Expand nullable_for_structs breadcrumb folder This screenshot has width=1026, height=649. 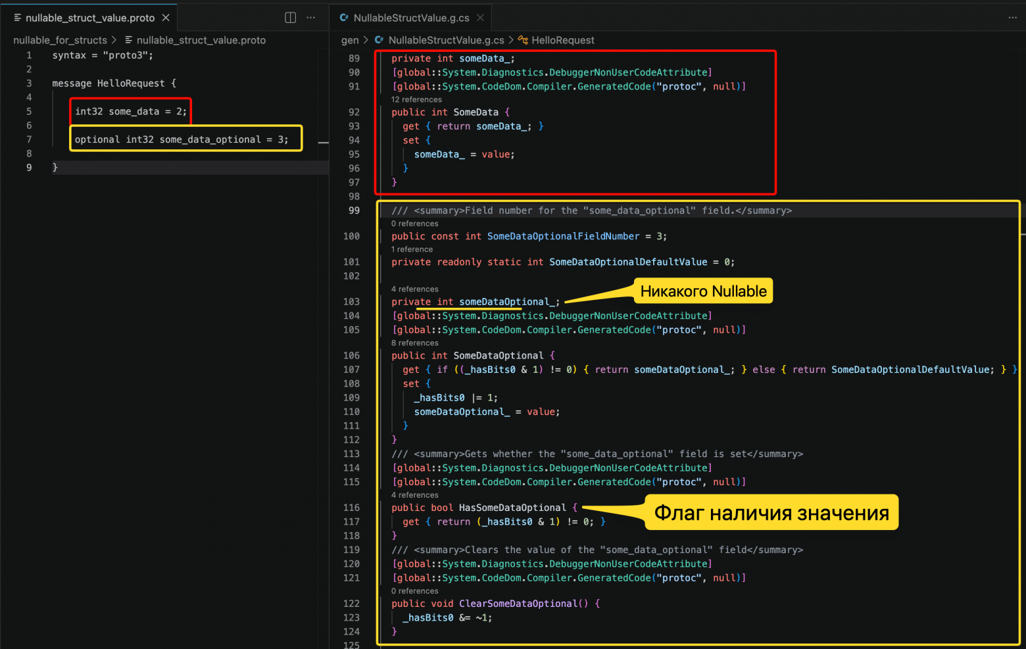(x=60, y=40)
